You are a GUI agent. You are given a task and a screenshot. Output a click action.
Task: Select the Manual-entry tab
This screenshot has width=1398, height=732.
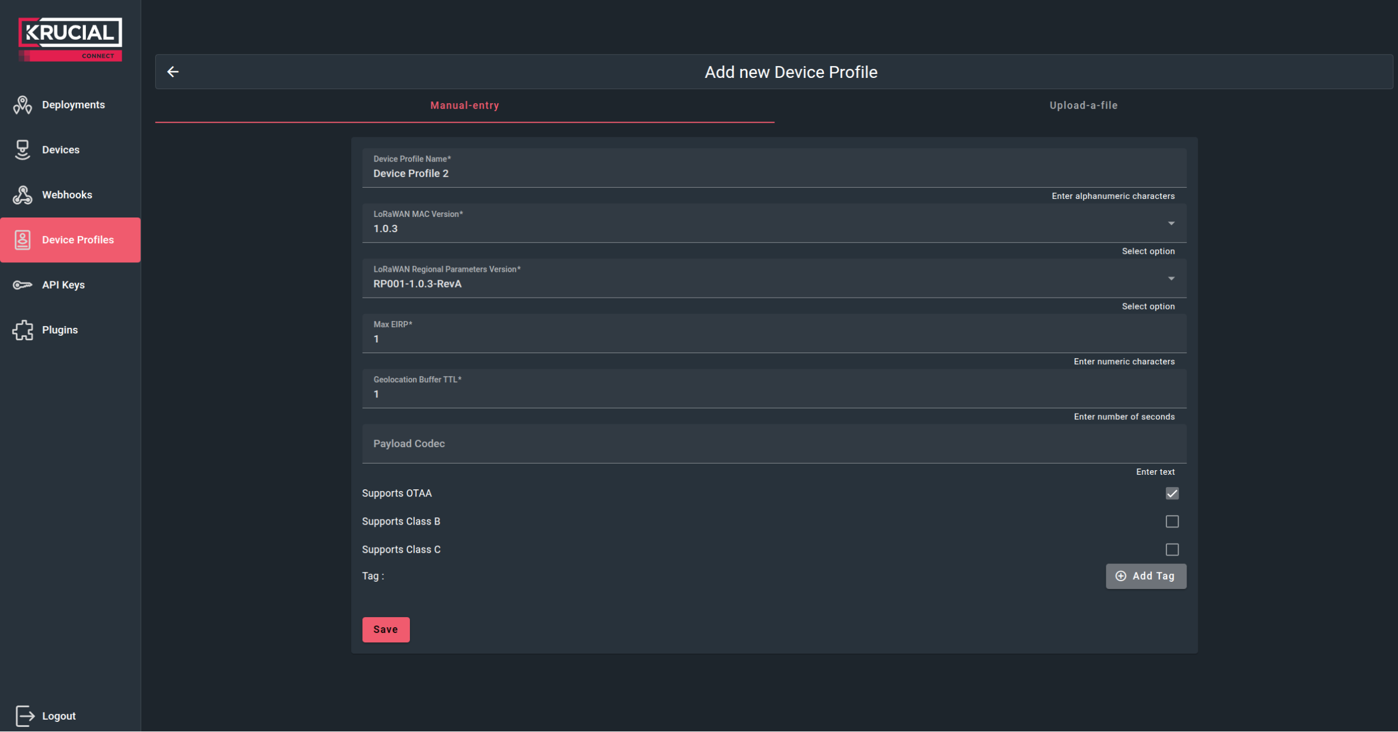464,105
